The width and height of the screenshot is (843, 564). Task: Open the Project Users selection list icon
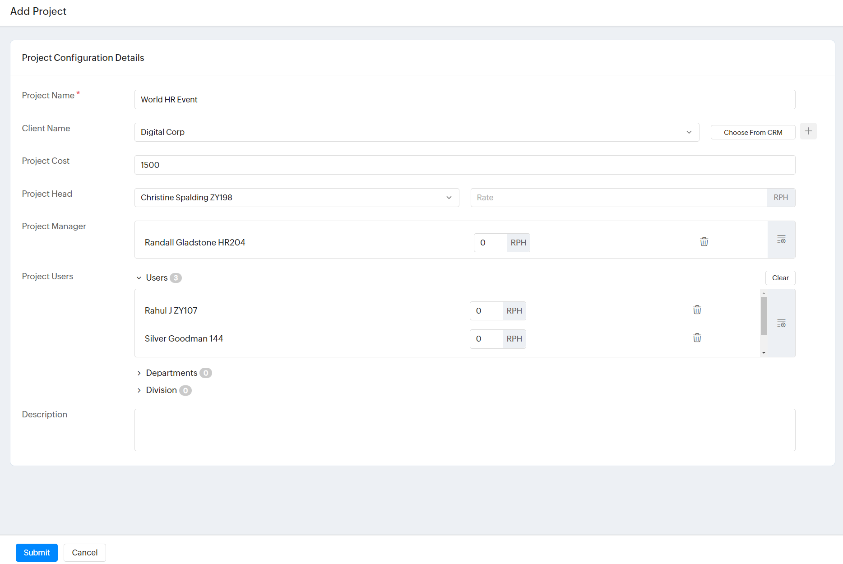tap(781, 323)
